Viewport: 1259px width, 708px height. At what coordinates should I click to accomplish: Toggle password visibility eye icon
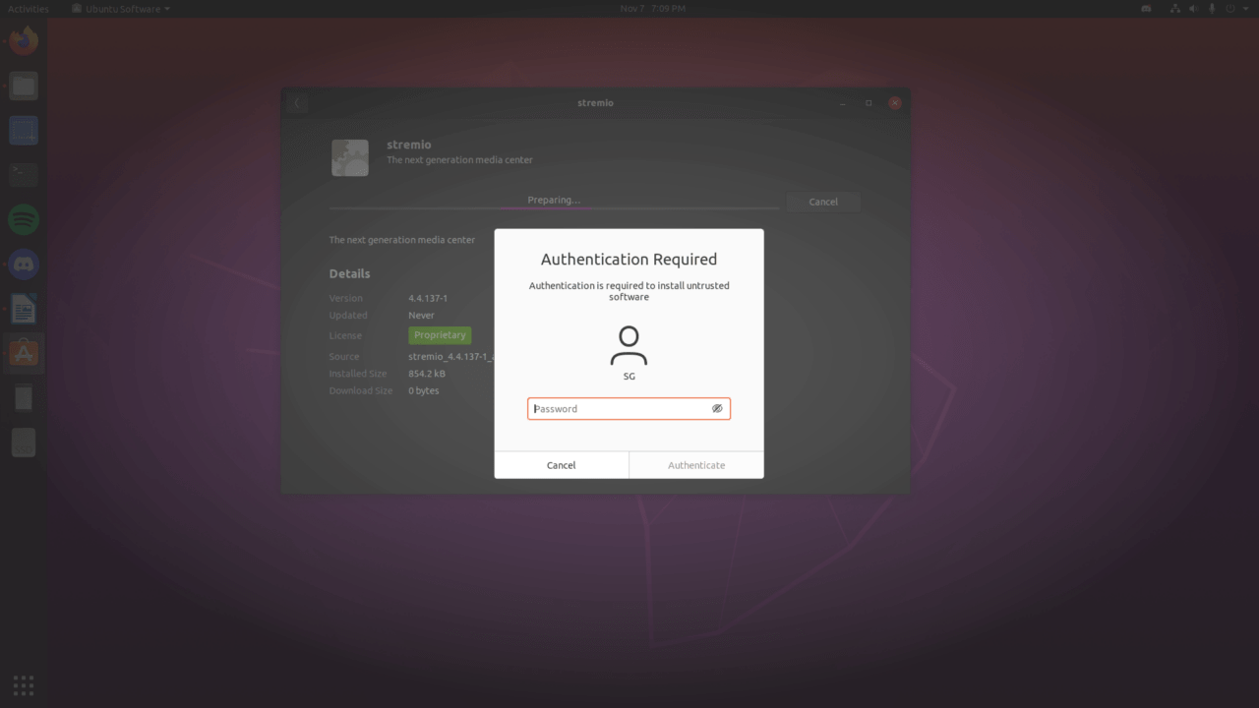click(x=717, y=408)
